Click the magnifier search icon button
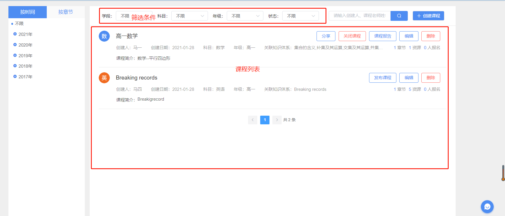 [x=399, y=16]
